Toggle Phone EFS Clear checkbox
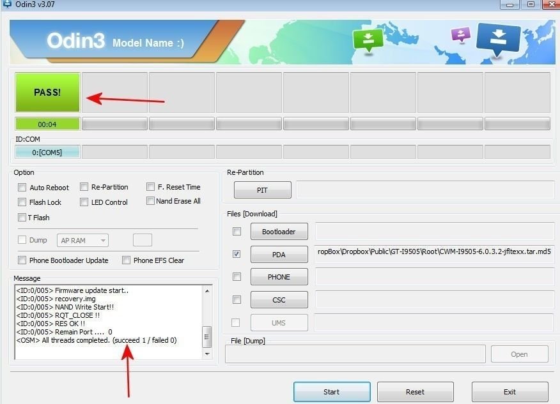Viewport: 560px width, 404px height. (126, 260)
